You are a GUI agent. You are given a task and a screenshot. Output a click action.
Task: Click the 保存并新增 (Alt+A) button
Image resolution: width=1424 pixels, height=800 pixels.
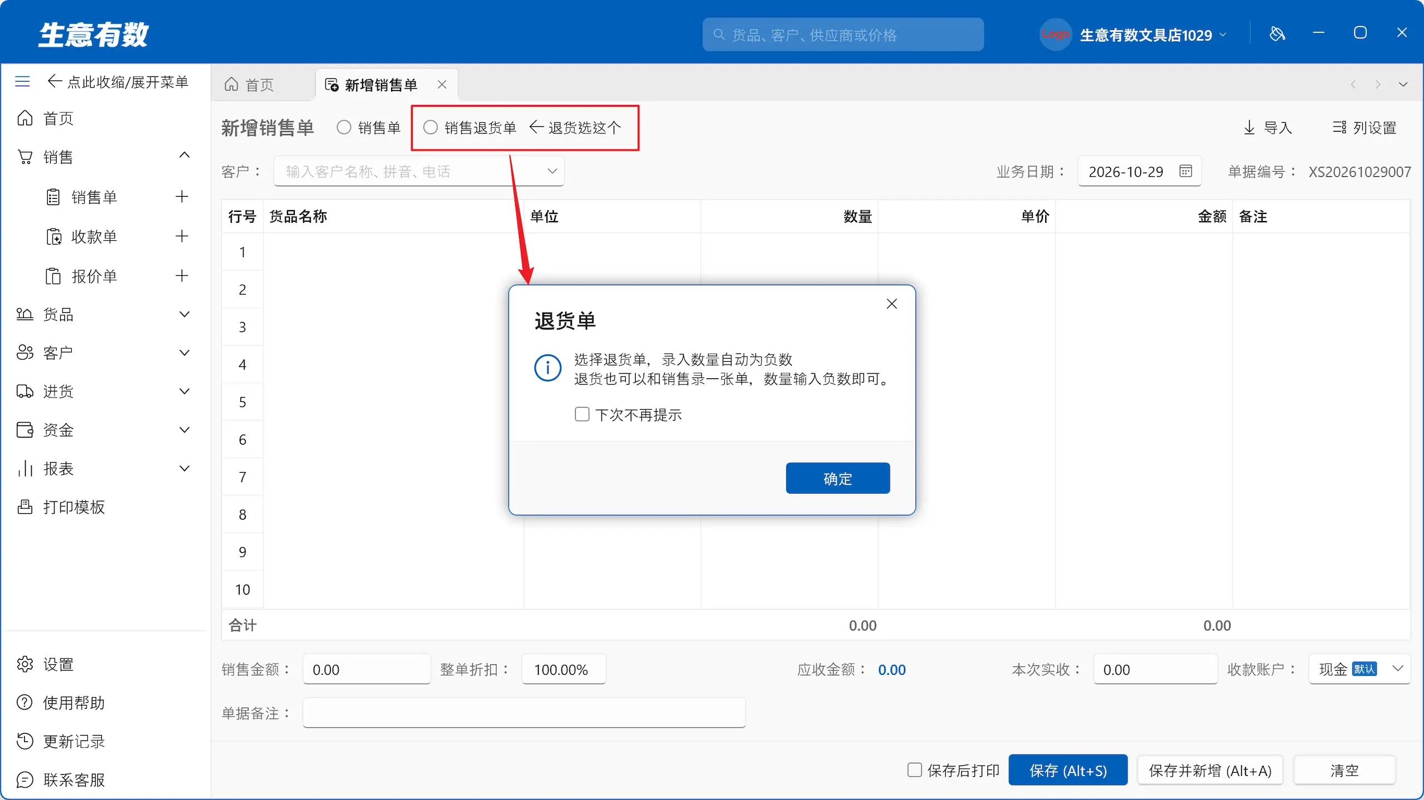pyautogui.click(x=1210, y=770)
